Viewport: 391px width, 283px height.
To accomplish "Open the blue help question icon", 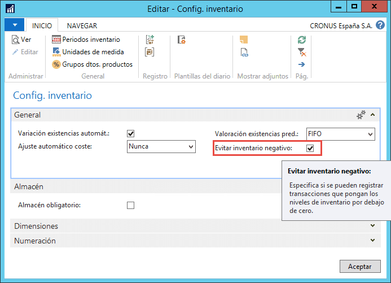I will click(x=380, y=25).
